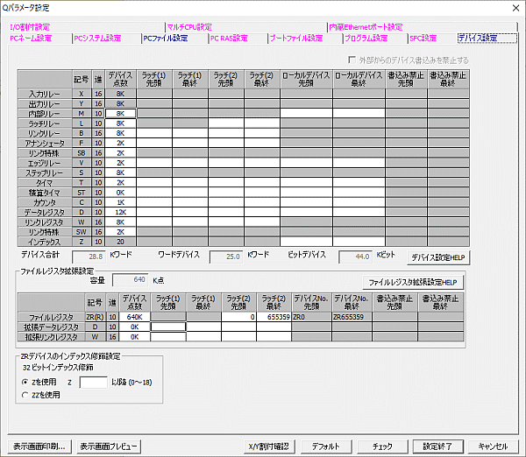Click X/Y割付確認 button
This screenshot has width=526, height=457.
[269, 446]
